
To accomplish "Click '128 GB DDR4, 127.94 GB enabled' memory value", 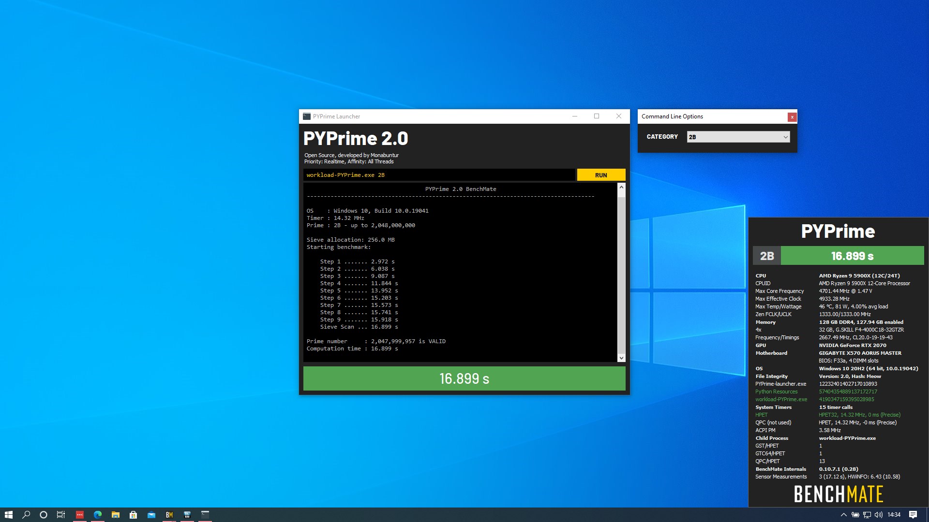I will (x=861, y=322).
